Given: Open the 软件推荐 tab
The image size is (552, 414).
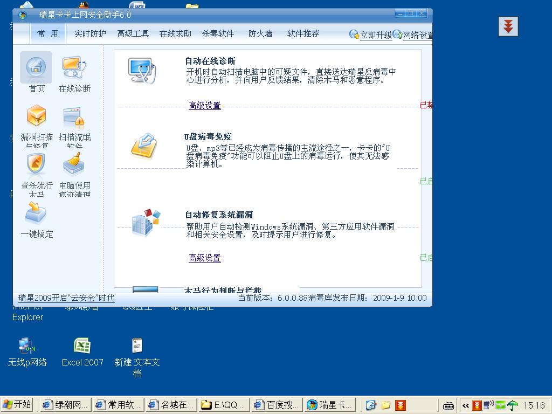Looking at the screenshot, I should coord(303,33).
